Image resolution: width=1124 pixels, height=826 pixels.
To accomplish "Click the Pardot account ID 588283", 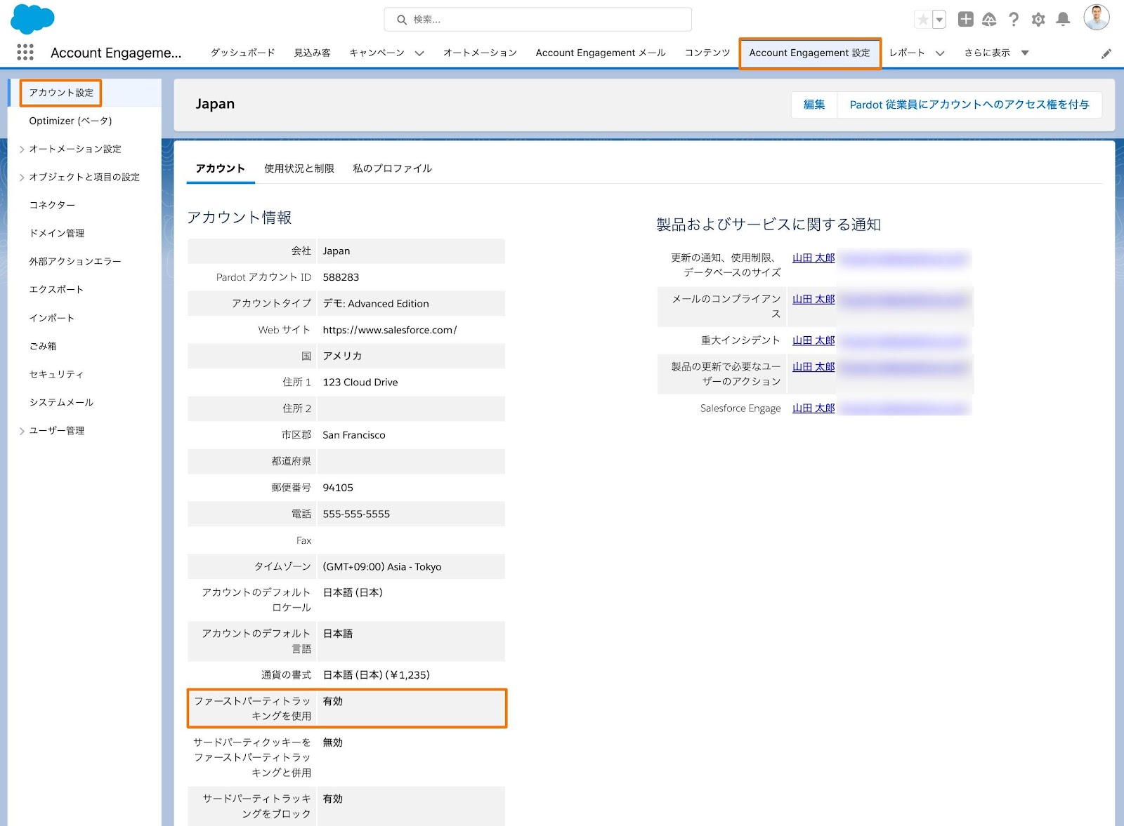I will pos(341,277).
